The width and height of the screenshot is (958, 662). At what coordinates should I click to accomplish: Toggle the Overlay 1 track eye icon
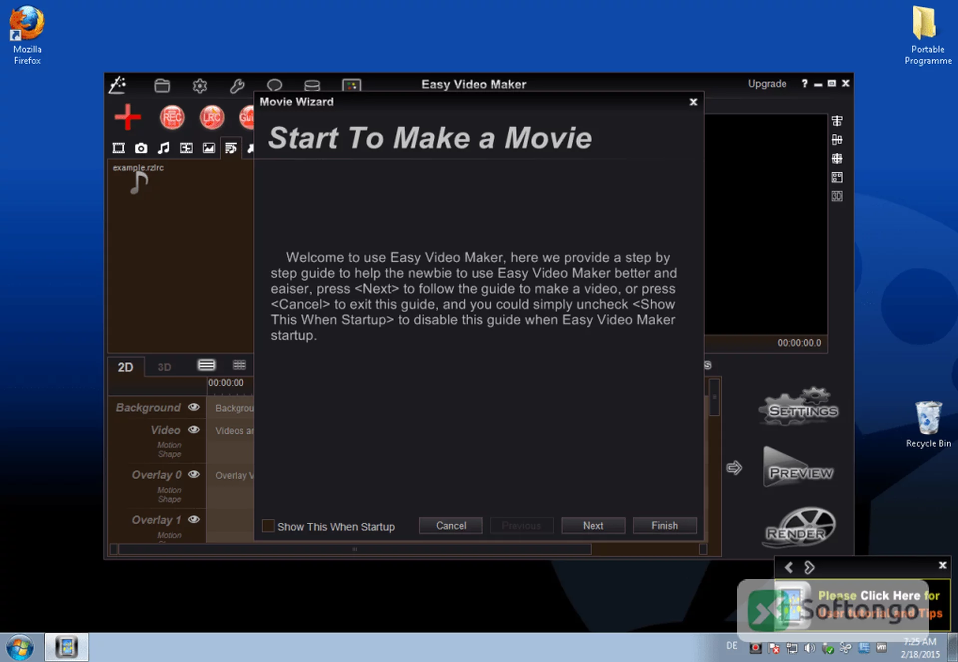pyautogui.click(x=194, y=519)
